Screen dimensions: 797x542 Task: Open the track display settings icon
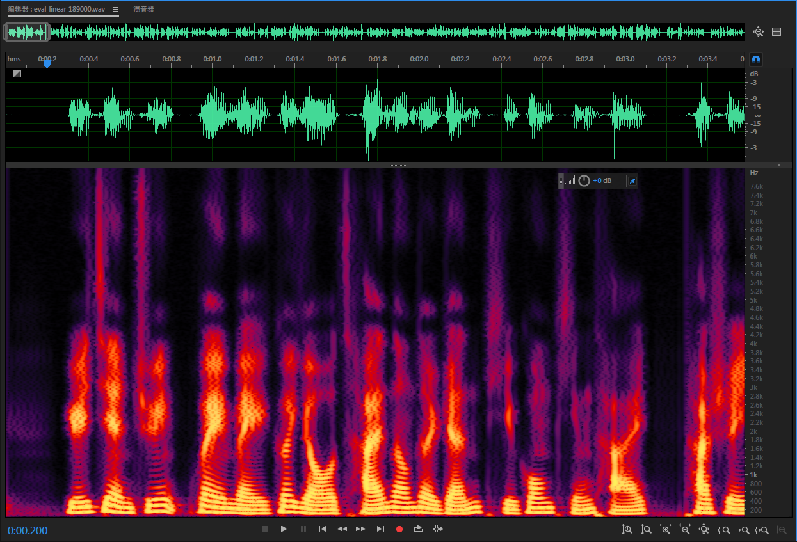pyautogui.click(x=776, y=31)
